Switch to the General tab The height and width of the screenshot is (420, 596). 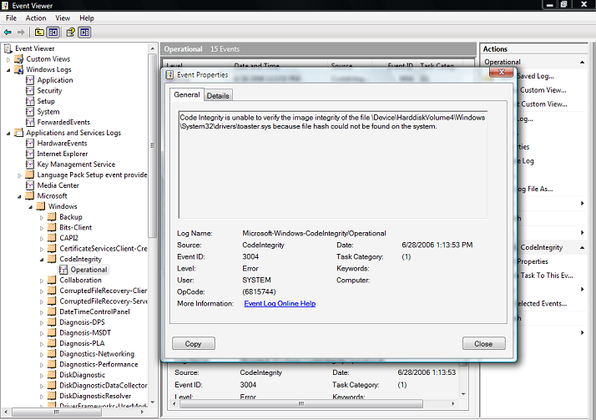187,94
